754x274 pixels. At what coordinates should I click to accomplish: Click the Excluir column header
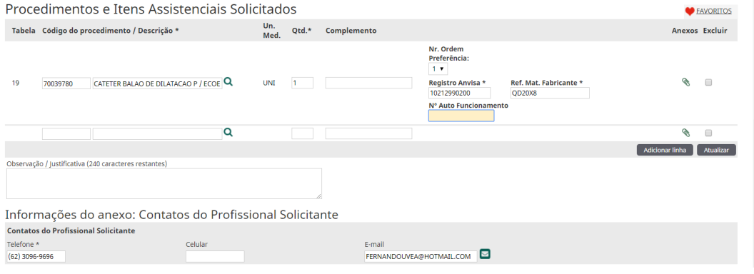pyautogui.click(x=715, y=30)
